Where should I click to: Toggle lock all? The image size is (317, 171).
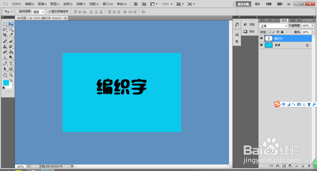282,32
